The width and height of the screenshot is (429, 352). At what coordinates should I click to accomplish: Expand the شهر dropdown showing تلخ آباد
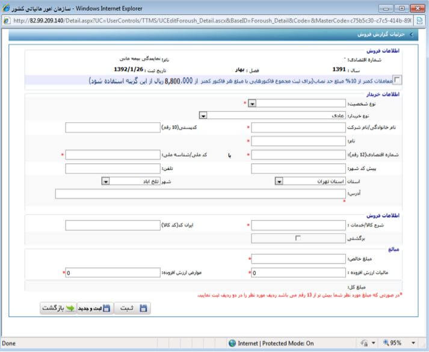click(105, 181)
